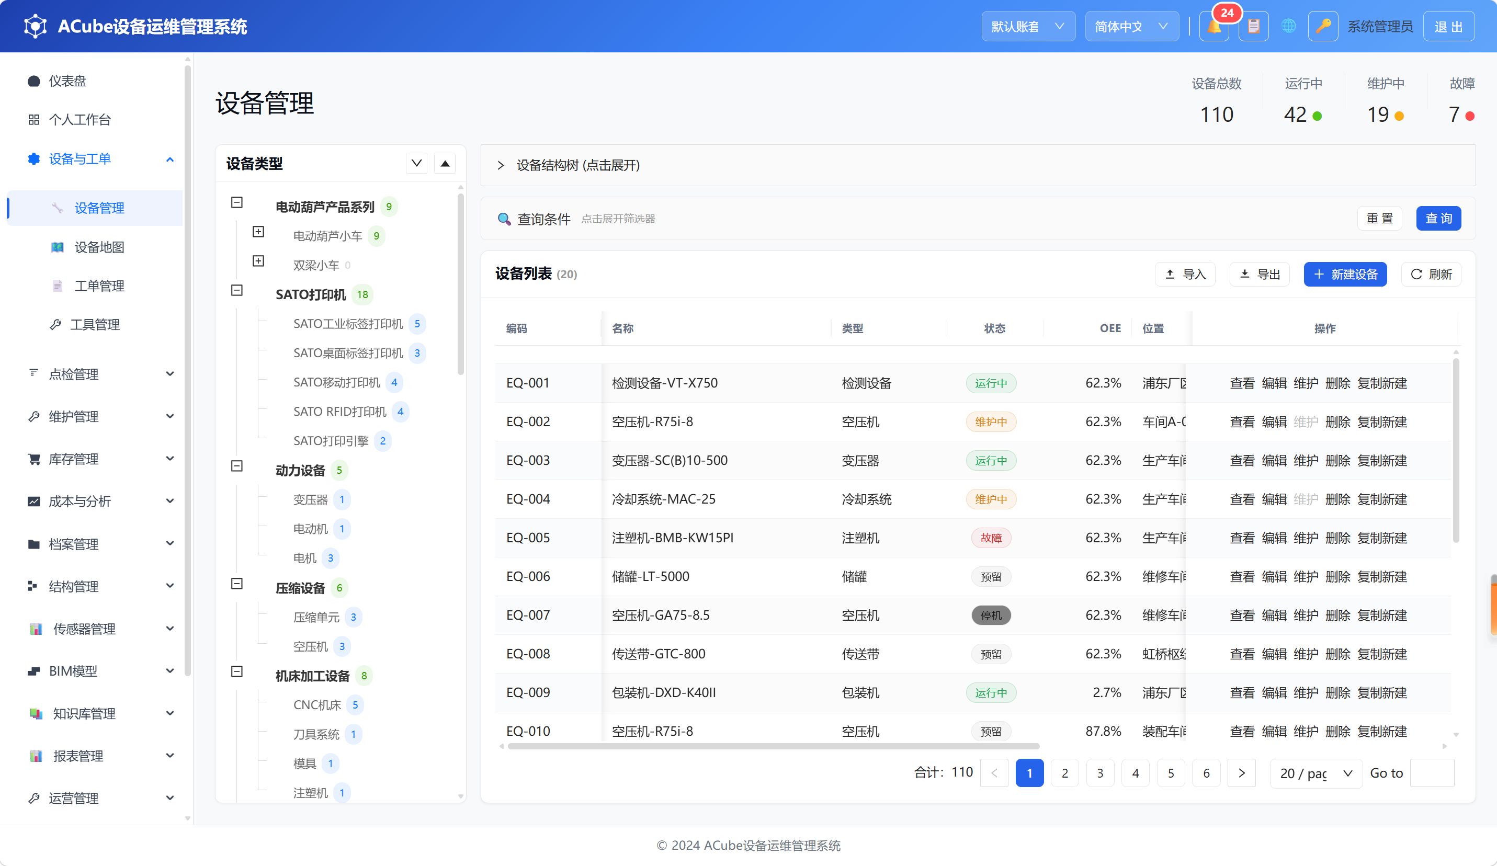
Task: Open 工具管理 in the sidebar
Action: pyautogui.click(x=95, y=324)
